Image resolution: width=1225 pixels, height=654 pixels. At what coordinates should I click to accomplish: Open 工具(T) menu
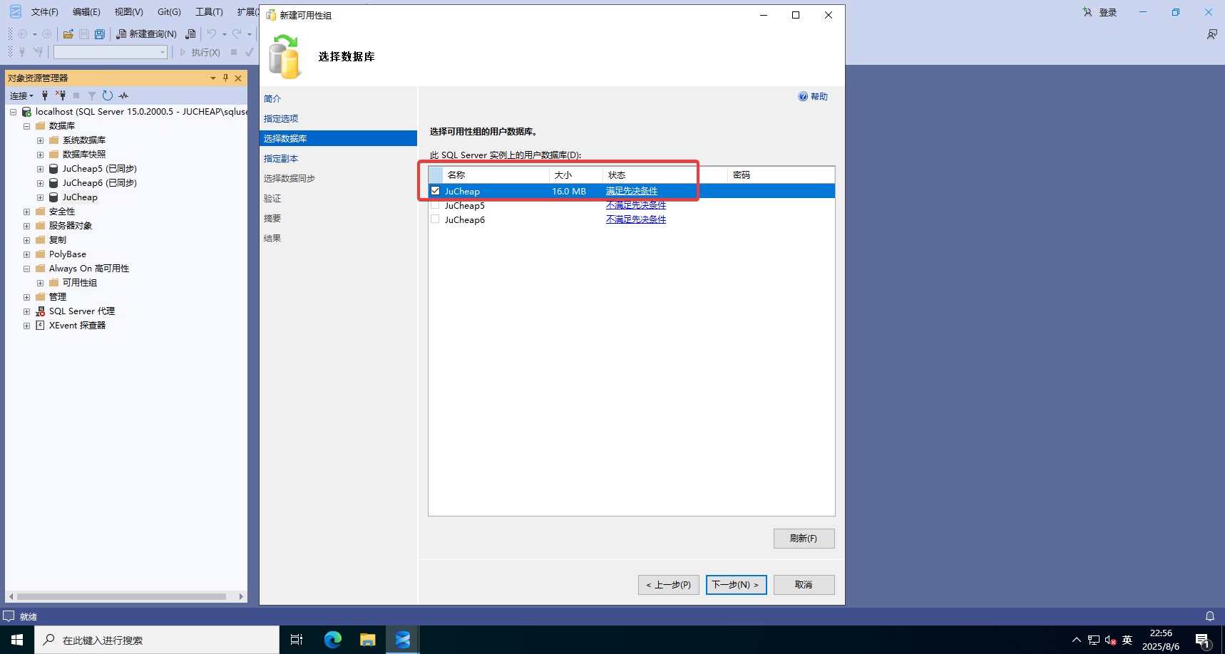209,12
